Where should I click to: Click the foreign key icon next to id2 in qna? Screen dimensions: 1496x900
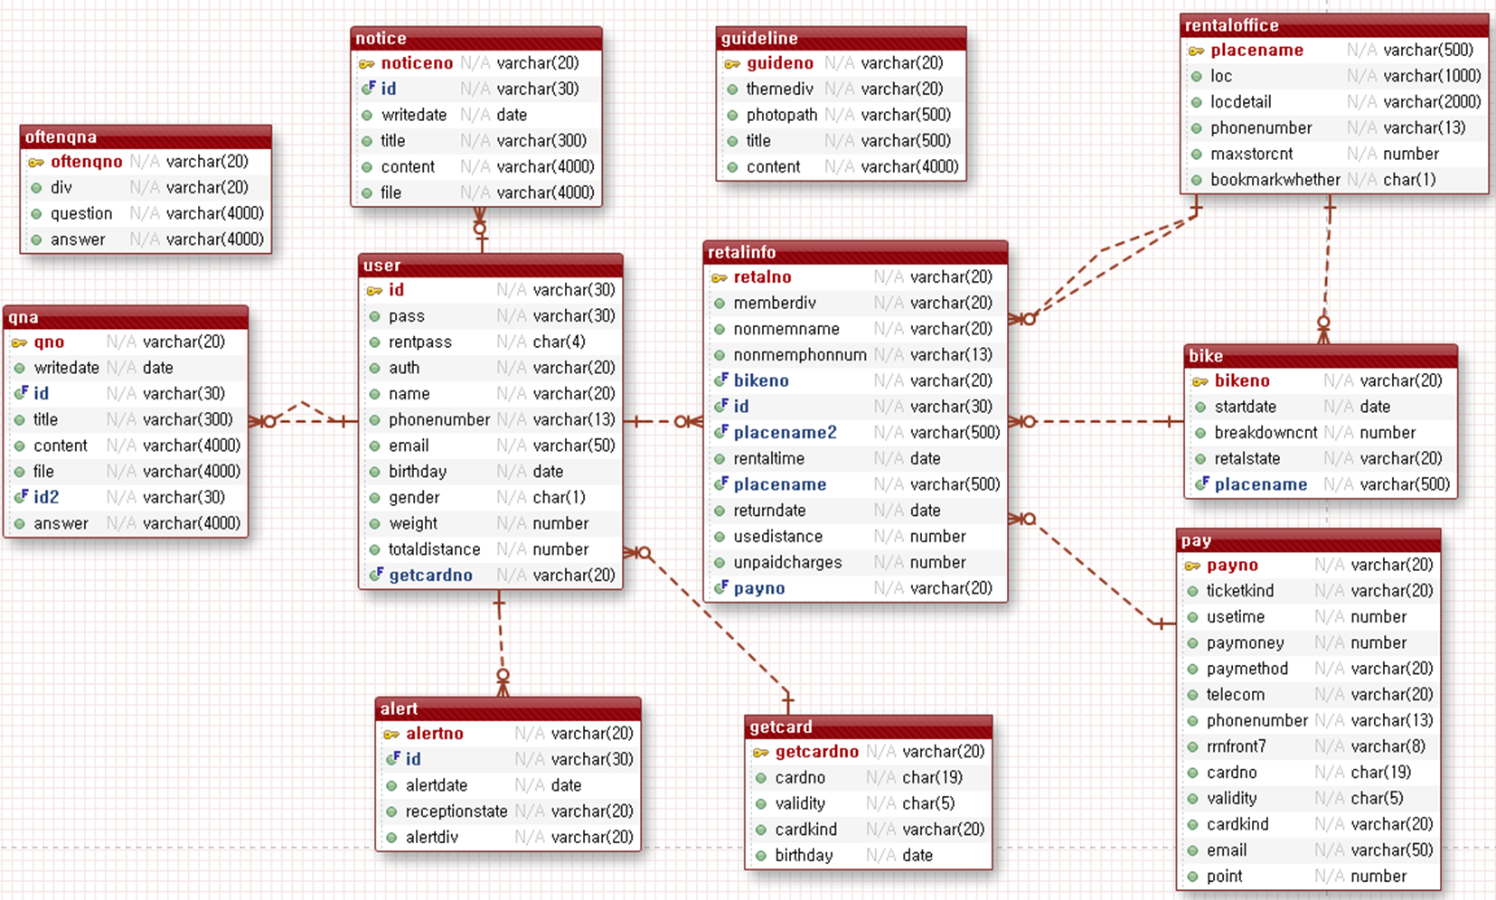pos(20,497)
